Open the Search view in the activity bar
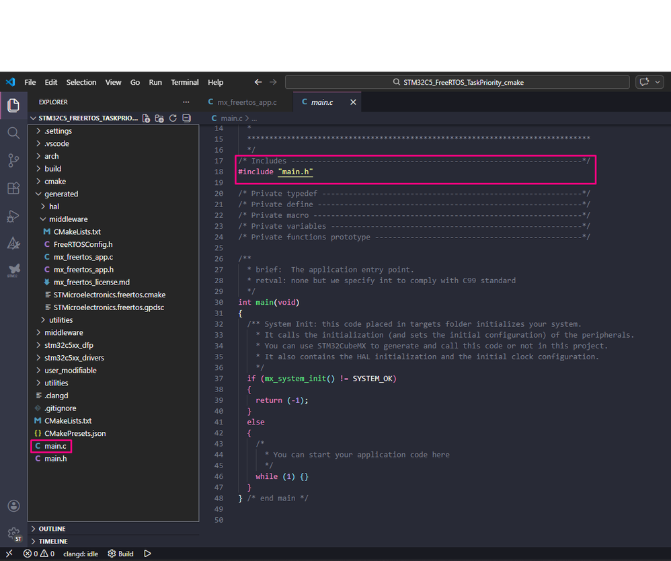Viewport: 671px width, 561px height. tap(13, 133)
